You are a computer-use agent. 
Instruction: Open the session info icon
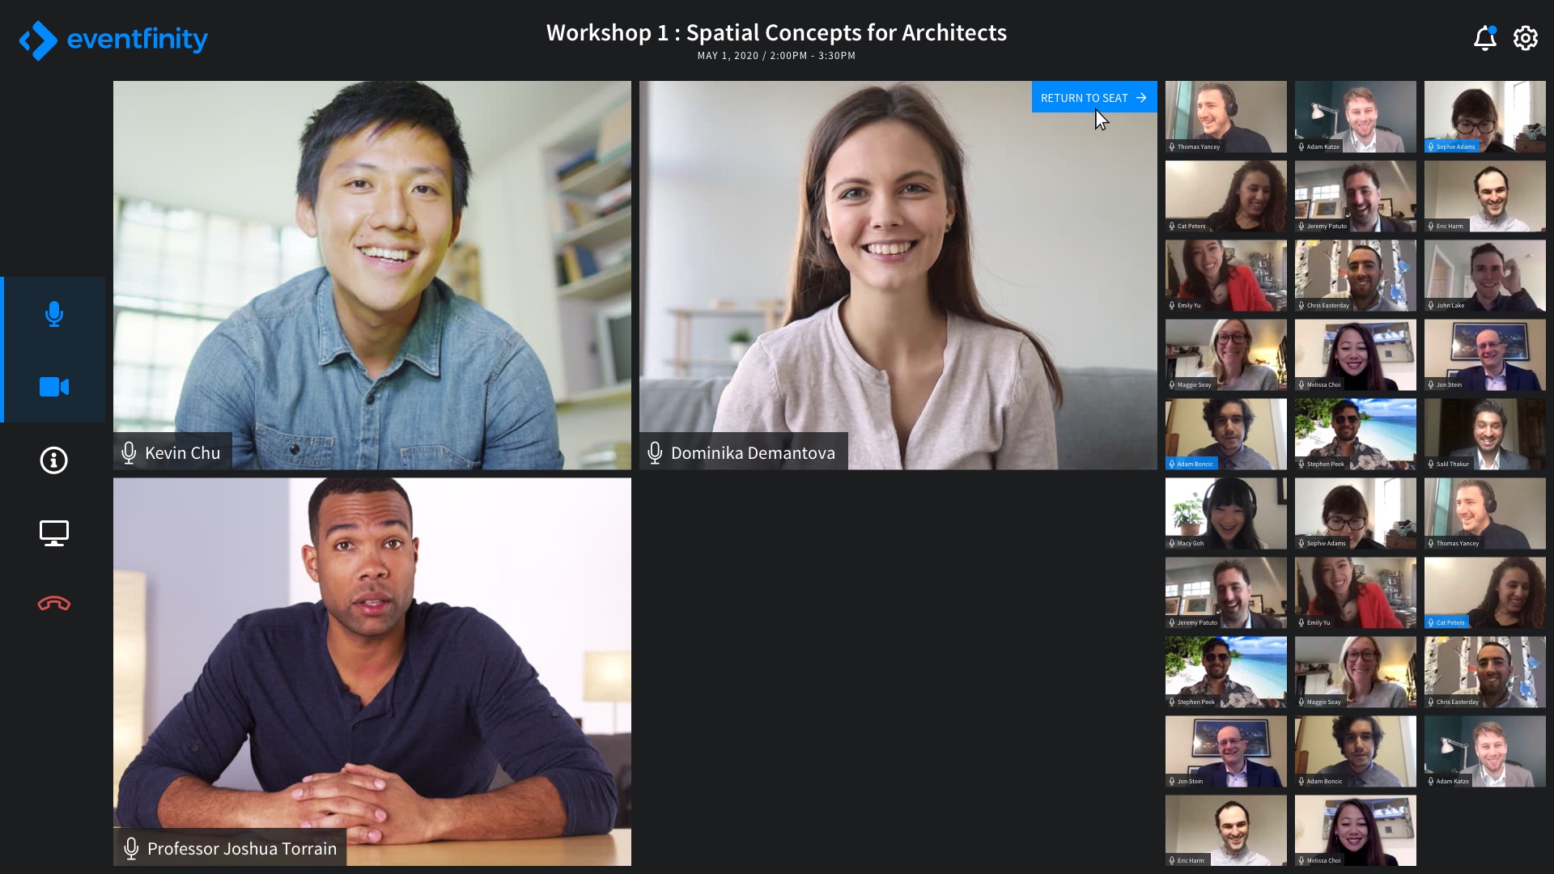tap(54, 460)
